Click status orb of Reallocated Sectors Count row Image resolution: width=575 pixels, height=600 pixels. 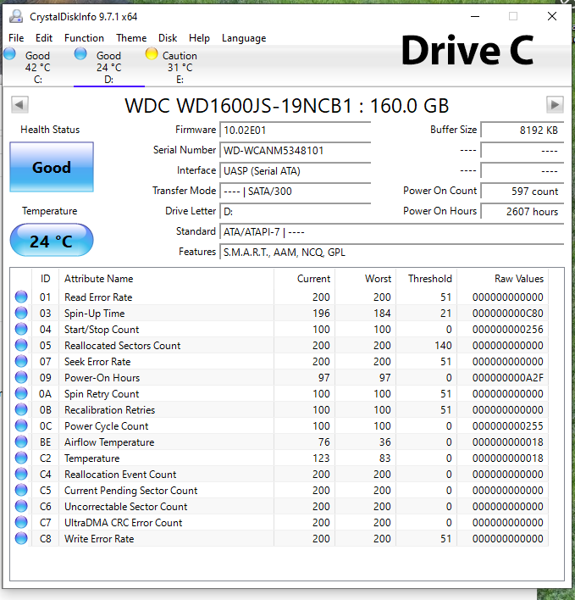(21, 345)
